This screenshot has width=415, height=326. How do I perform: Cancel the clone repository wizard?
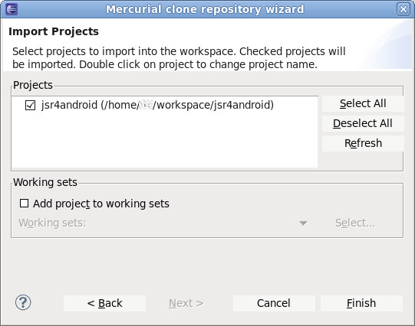pos(274,303)
